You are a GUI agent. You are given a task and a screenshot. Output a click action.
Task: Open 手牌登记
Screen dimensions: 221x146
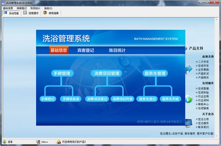tap(48, 99)
